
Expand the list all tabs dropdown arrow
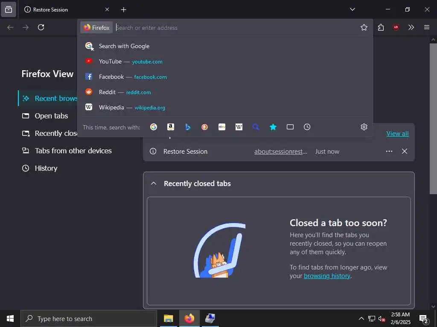[352, 9]
